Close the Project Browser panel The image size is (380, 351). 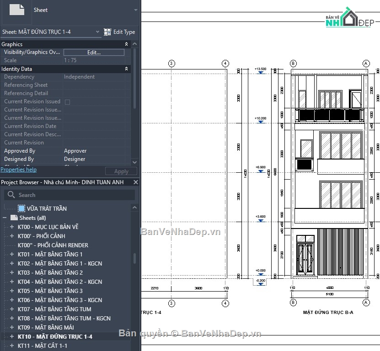tap(136, 182)
